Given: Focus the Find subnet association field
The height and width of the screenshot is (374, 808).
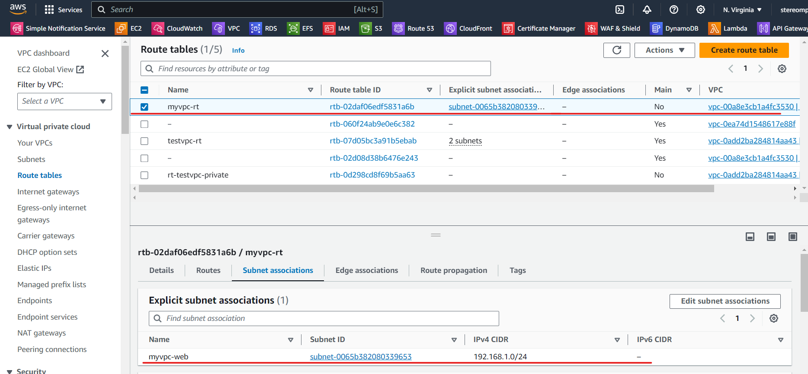Looking at the screenshot, I should (324, 318).
